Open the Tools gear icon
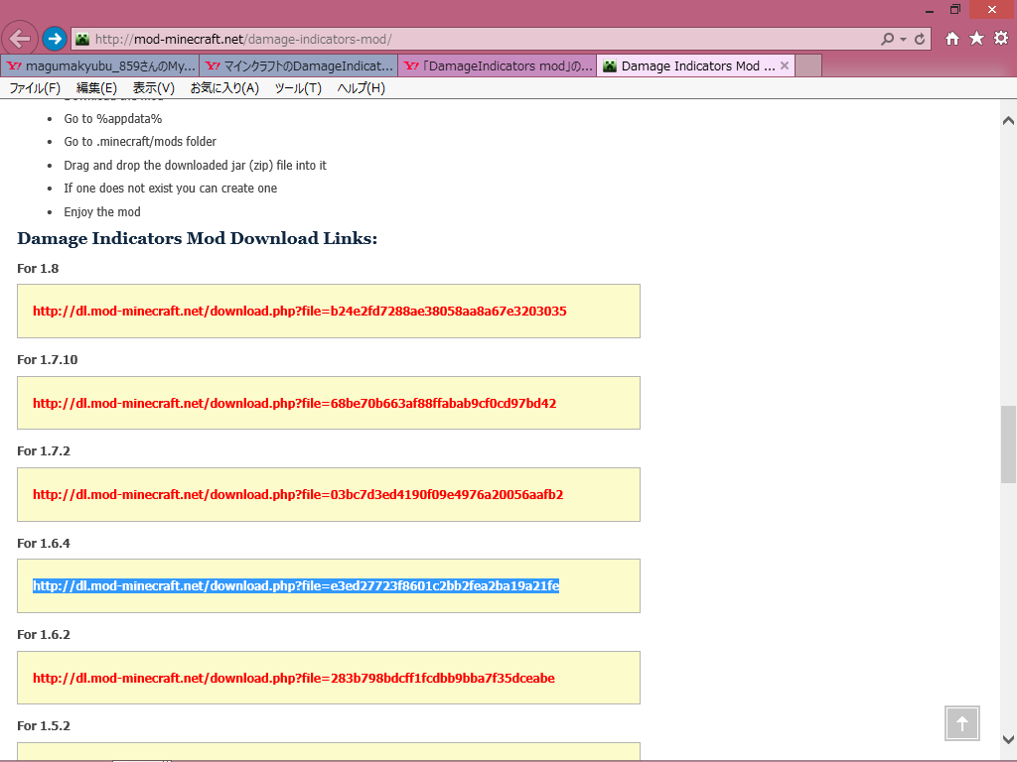Image resolution: width=1017 pixels, height=762 pixels. [1001, 39]
